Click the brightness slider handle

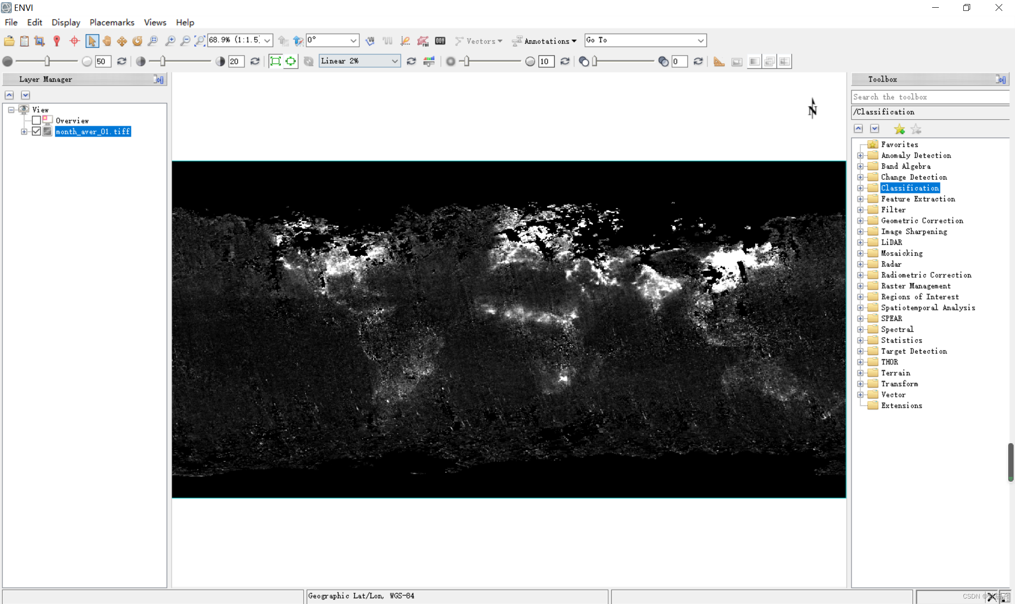(x=47, y=61)
